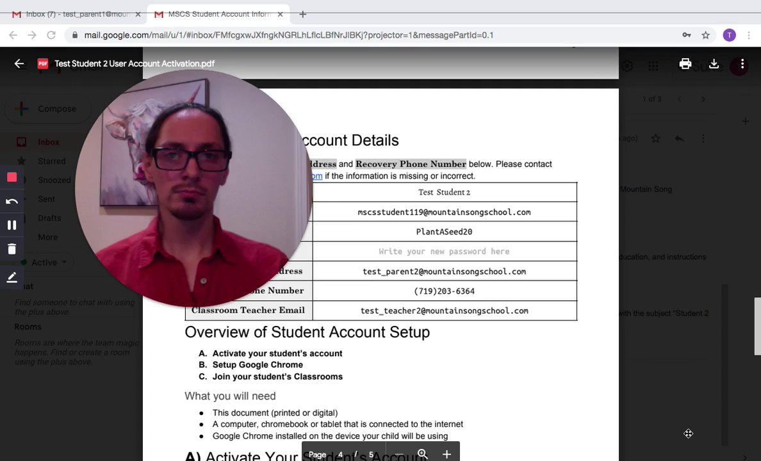Click the browser back arrow
Viewport: 761px width, 461px height.
tap(13, 35)
